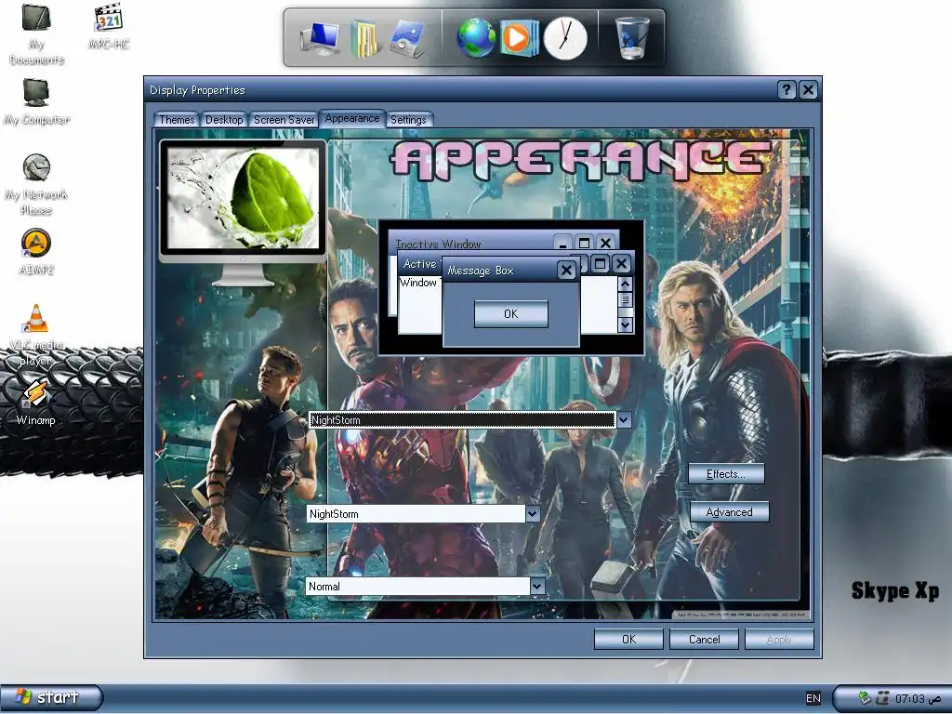Launch VLC media player shortcut
This screenshot has width=952, height=714.
point(35,335)
